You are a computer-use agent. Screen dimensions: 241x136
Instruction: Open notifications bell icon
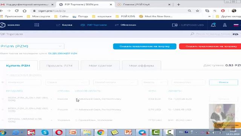point(213,25)
